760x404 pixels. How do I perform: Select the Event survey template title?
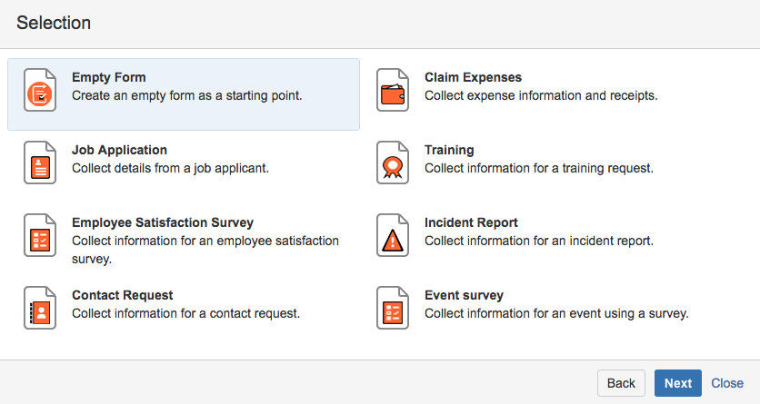pos(464,295)
